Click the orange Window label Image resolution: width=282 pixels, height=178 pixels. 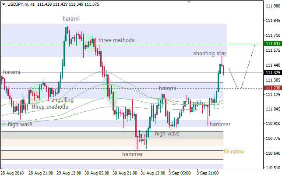coord(233,152)
